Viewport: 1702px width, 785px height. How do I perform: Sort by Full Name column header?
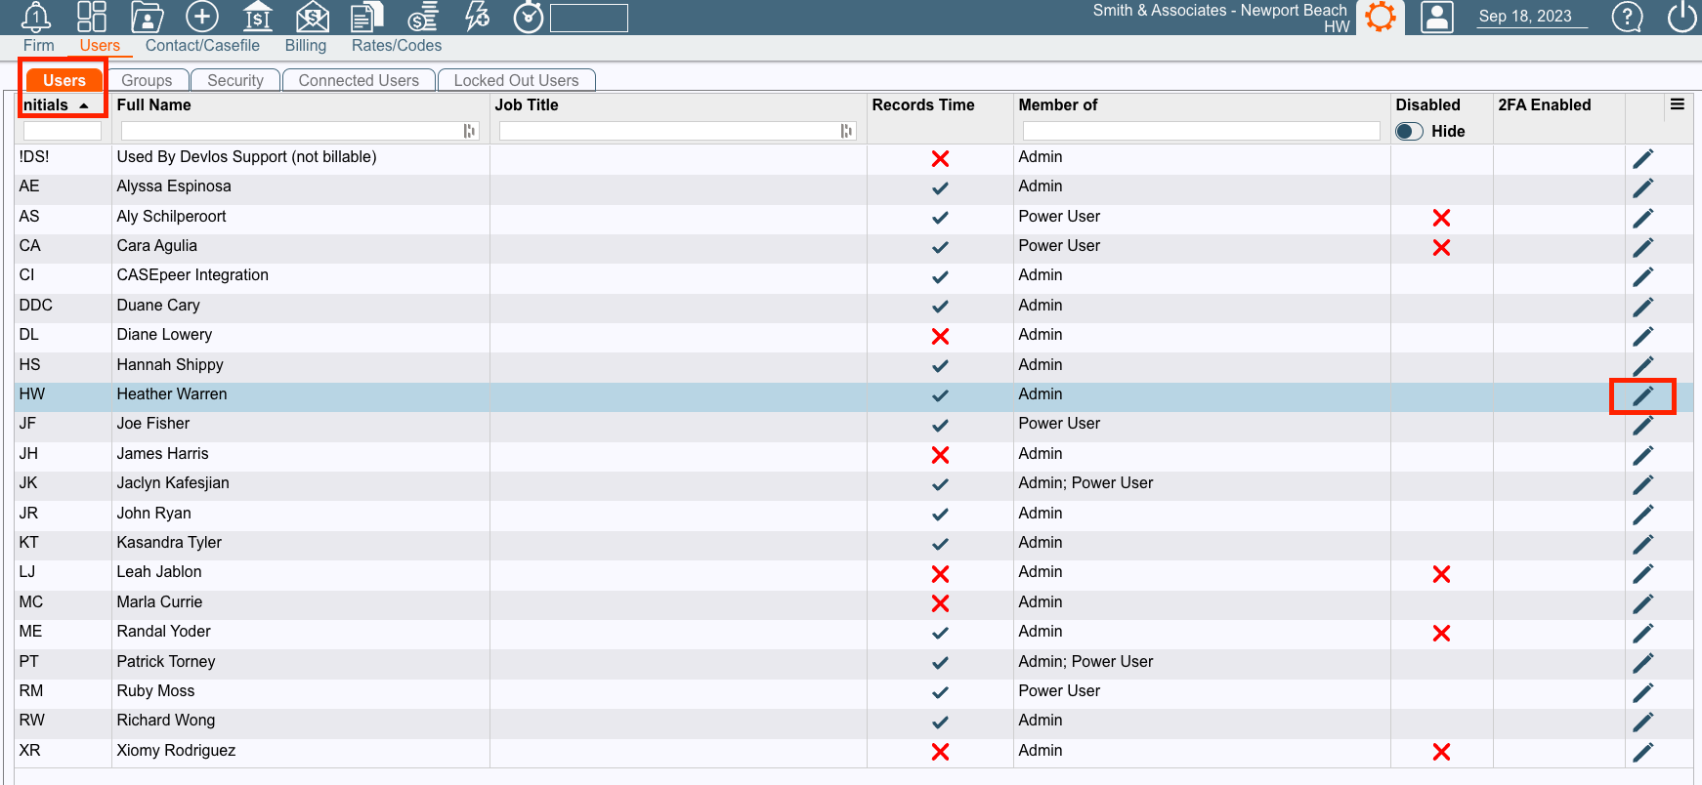pos(153,104)
